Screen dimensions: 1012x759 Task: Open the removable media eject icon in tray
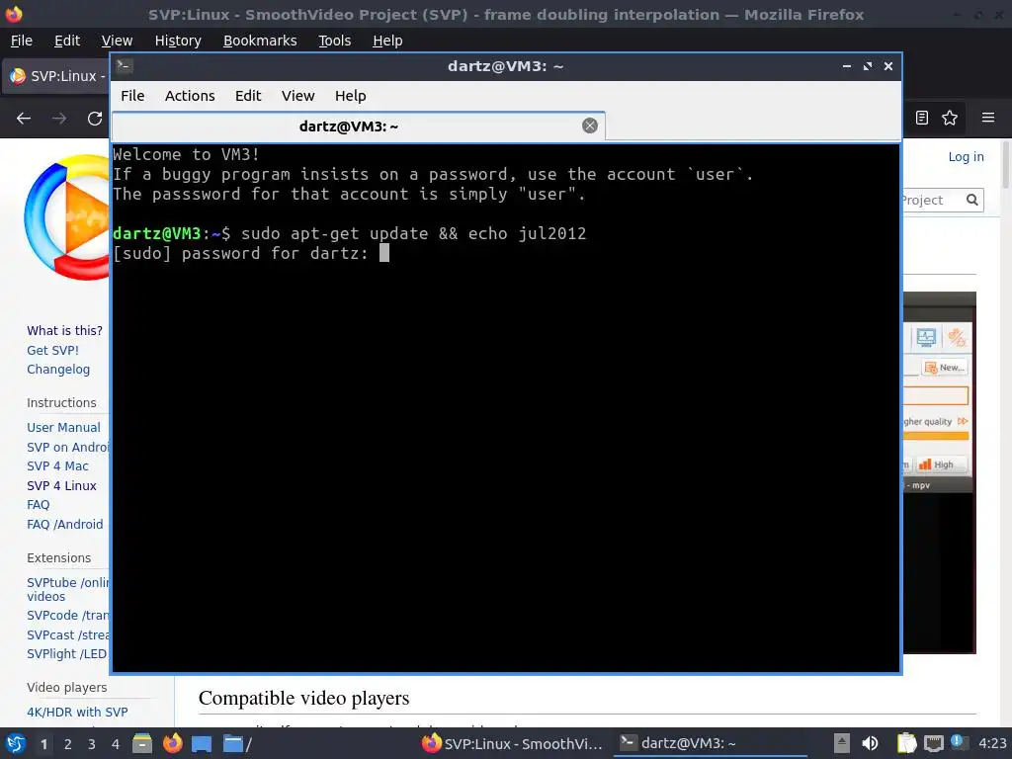[841, 743]
